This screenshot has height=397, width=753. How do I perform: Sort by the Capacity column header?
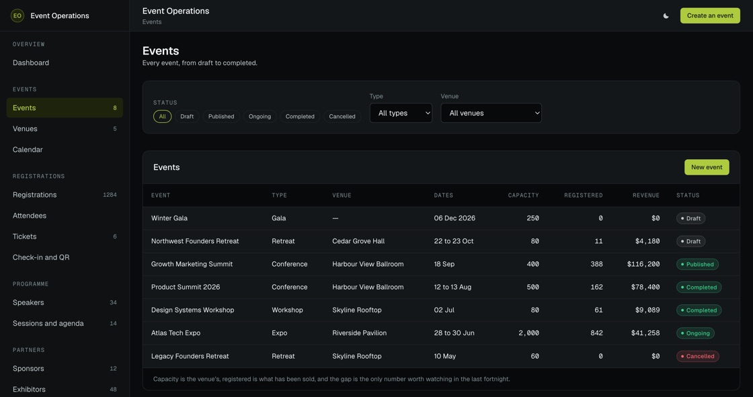pyautogui.click(x=523, y=195)
